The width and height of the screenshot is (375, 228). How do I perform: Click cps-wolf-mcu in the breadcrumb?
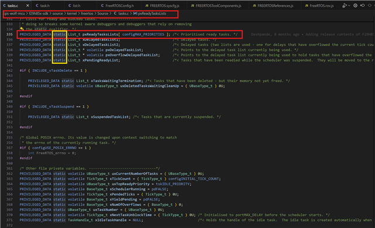click(14, 13)
